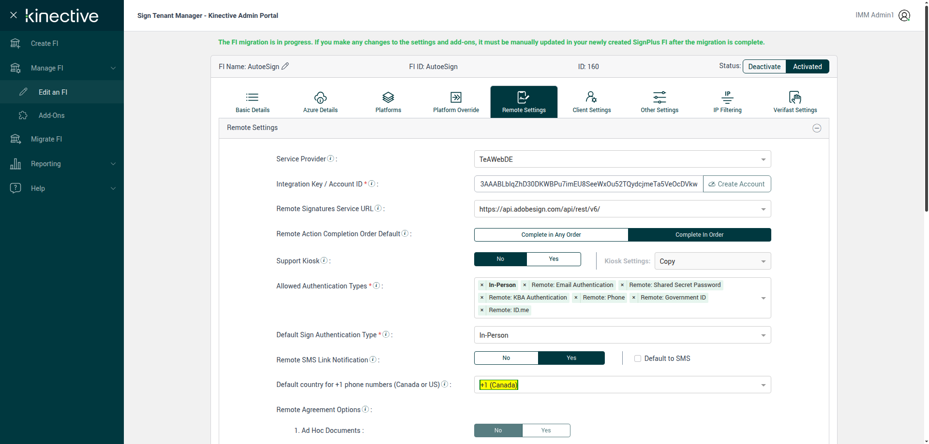This screenshot has height=444, width=929.
Task: Remove the Remote: Government ID tag
Action: point(634,298)
